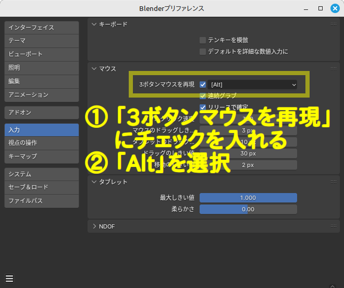Toggle 連続グラブ checkbox

203,96
